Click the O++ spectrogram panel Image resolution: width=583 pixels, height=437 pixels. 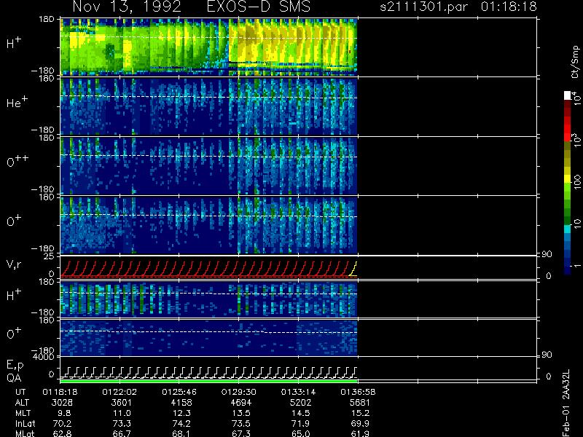point(208,166)
